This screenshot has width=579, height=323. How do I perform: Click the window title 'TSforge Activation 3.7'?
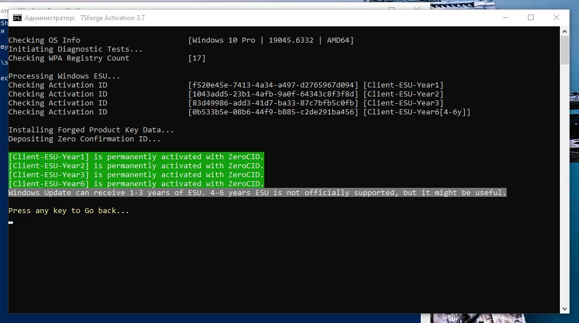coord(113,18)
